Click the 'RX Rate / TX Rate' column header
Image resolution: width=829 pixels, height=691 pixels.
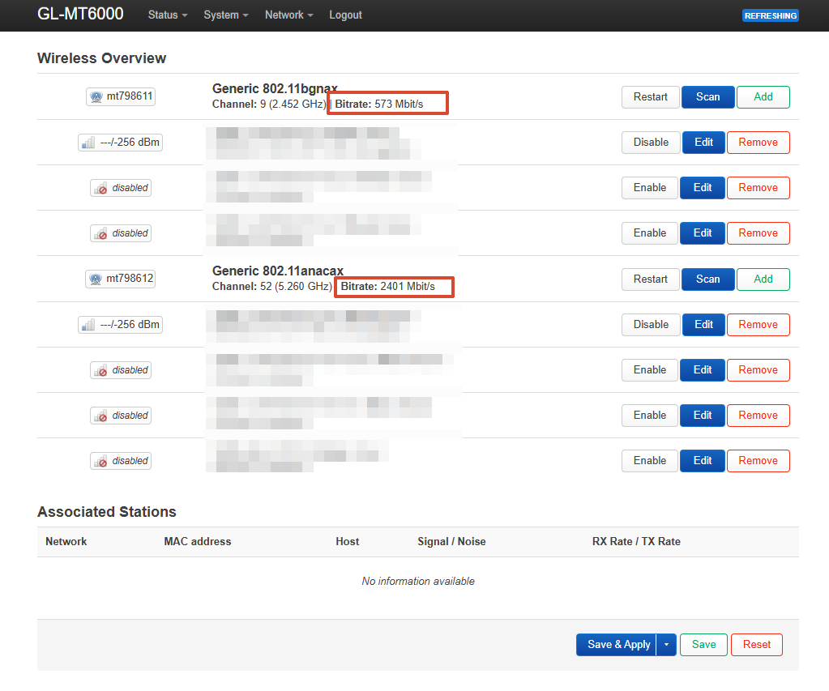[x=636, y=541]
